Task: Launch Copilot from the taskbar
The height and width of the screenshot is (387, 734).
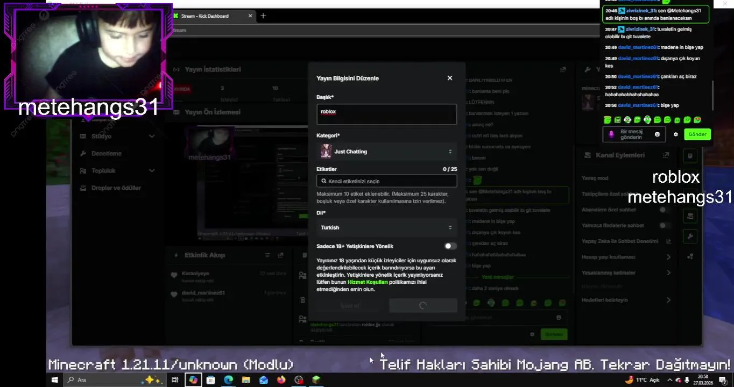Action: pos(193,380)
